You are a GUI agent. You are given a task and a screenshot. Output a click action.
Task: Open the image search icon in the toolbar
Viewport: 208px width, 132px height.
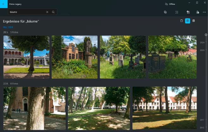point(165,12)
